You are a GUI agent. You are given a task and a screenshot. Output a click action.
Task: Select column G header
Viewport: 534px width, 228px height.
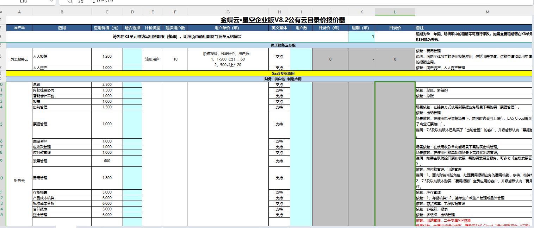tap(228, 12)
